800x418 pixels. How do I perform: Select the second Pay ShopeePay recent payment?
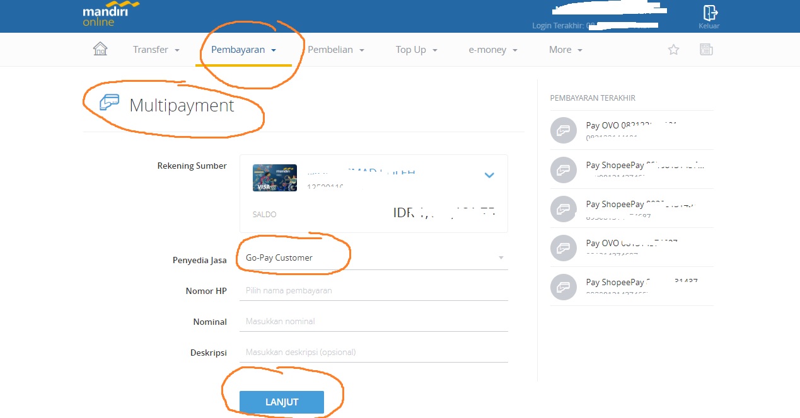tap(632, 208)
